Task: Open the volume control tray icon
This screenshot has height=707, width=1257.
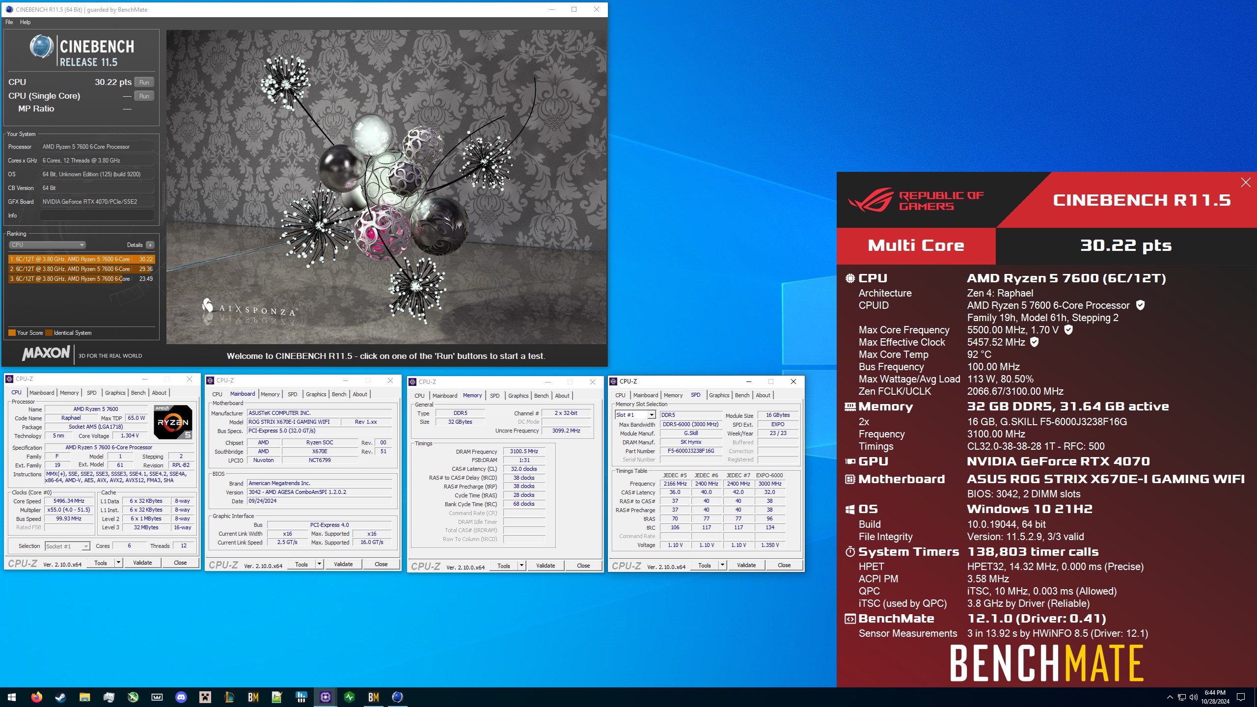Action: tap(1194, 697)
